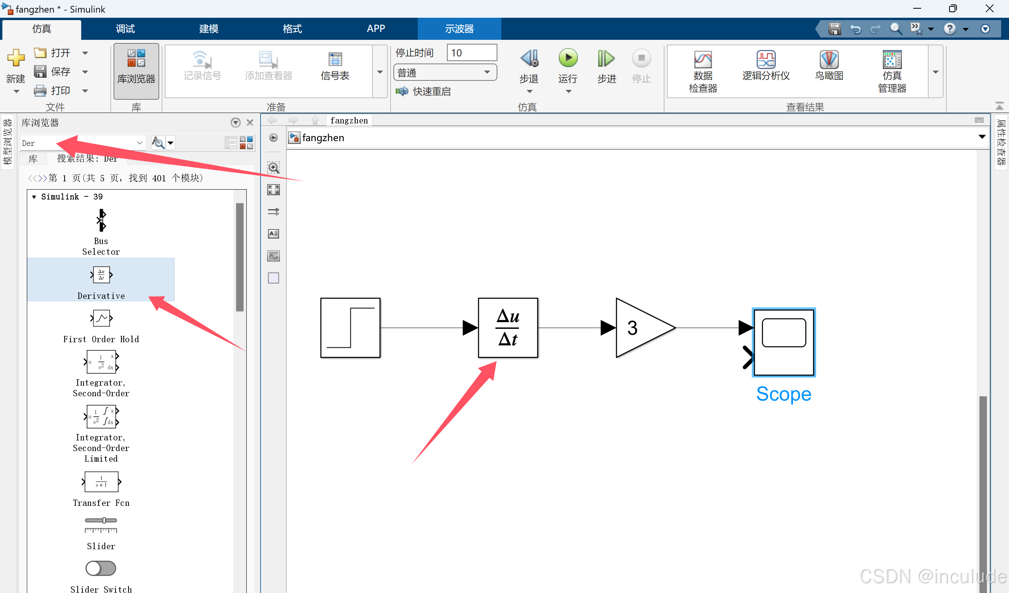Toggle the Library Browser (库浏览器) button

[x=136, y=71]
